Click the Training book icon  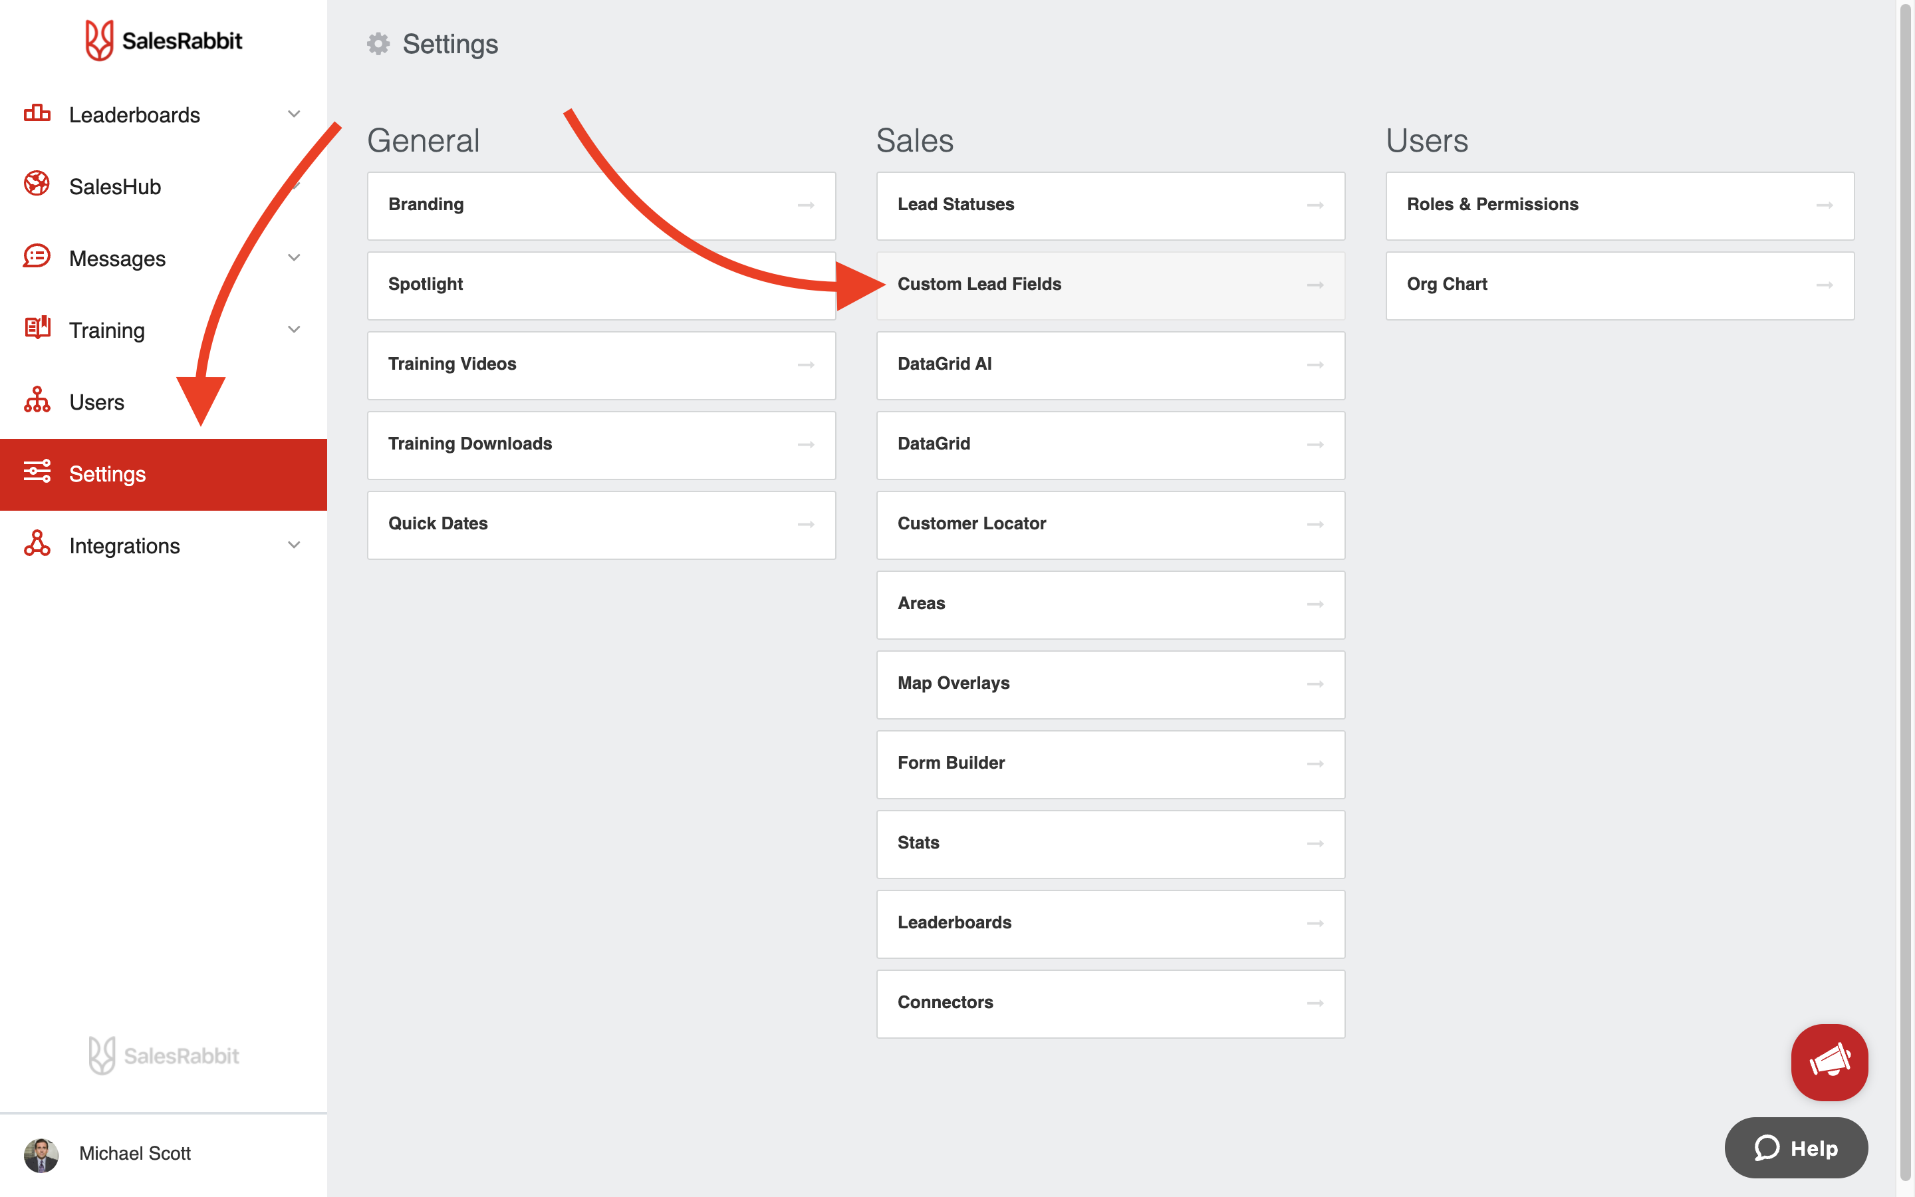[x=37, y=328]
